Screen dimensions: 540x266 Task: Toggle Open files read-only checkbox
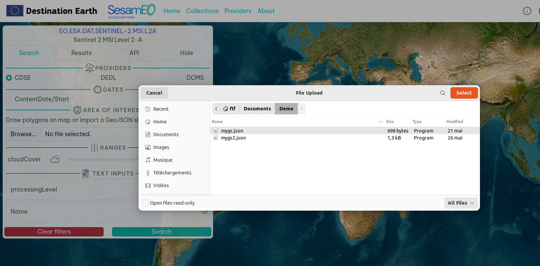point(145,203)
